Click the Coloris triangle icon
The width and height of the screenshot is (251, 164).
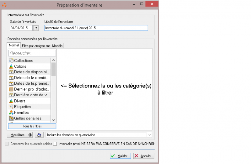[11, 66]
